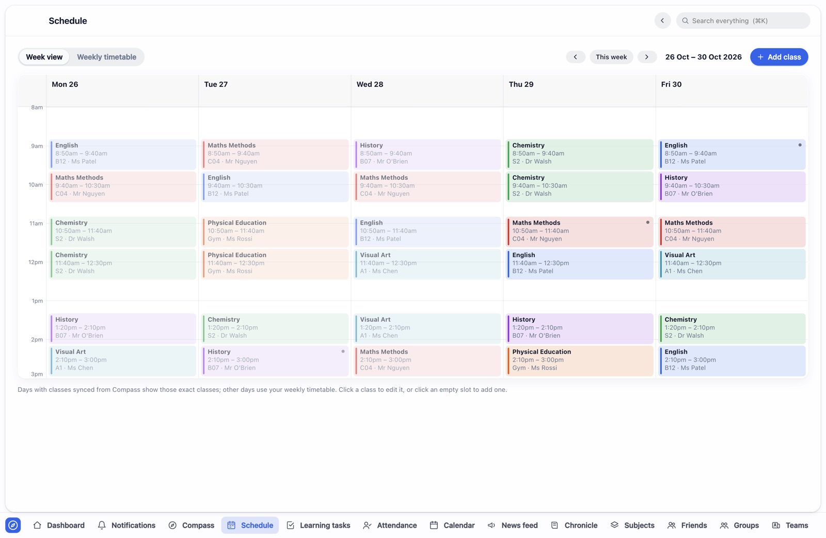Go to next week arrow
Image resolution: width=826 pixels, height=538 pixels.
tap(647, 57)
